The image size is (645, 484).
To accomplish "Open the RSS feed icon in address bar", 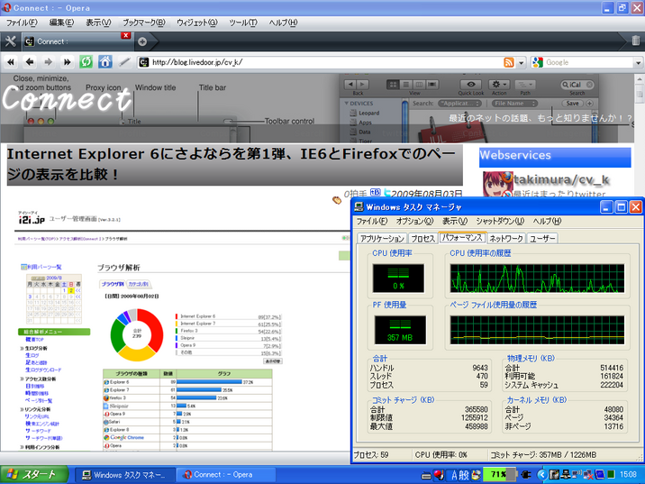I will [x=509, y=62].
